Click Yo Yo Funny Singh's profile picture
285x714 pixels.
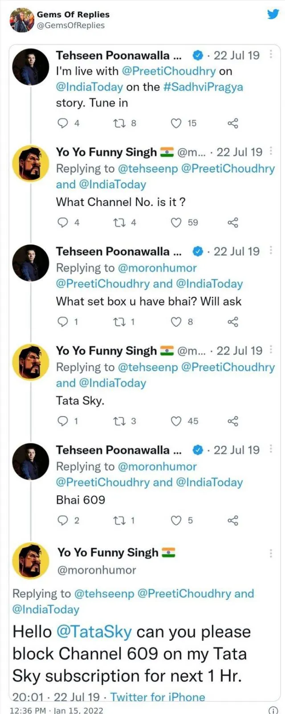pos(30,163)
